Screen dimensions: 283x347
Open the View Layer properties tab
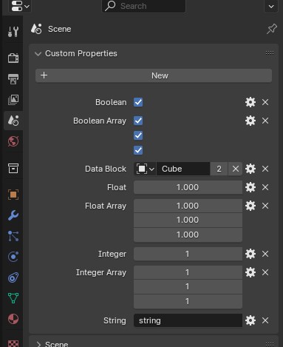tap(13, 100)
